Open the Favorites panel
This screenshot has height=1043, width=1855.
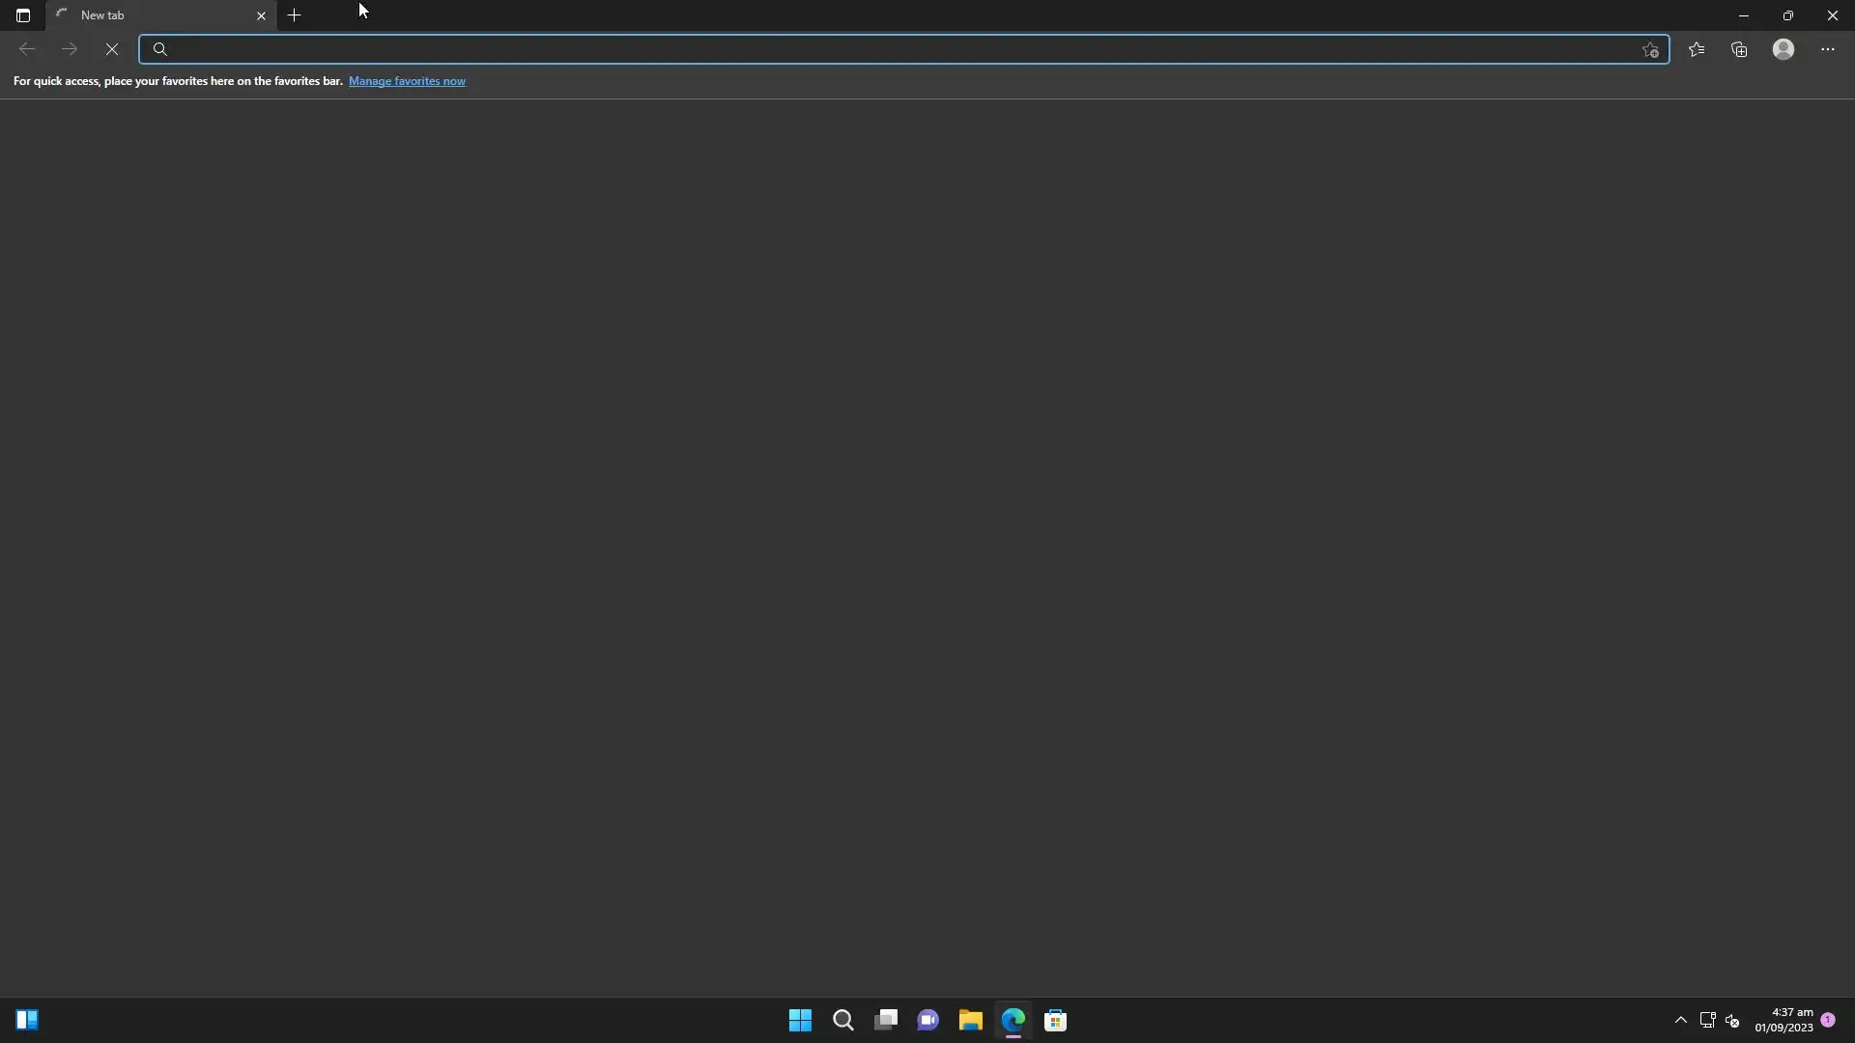click(x=1697, y=49)
